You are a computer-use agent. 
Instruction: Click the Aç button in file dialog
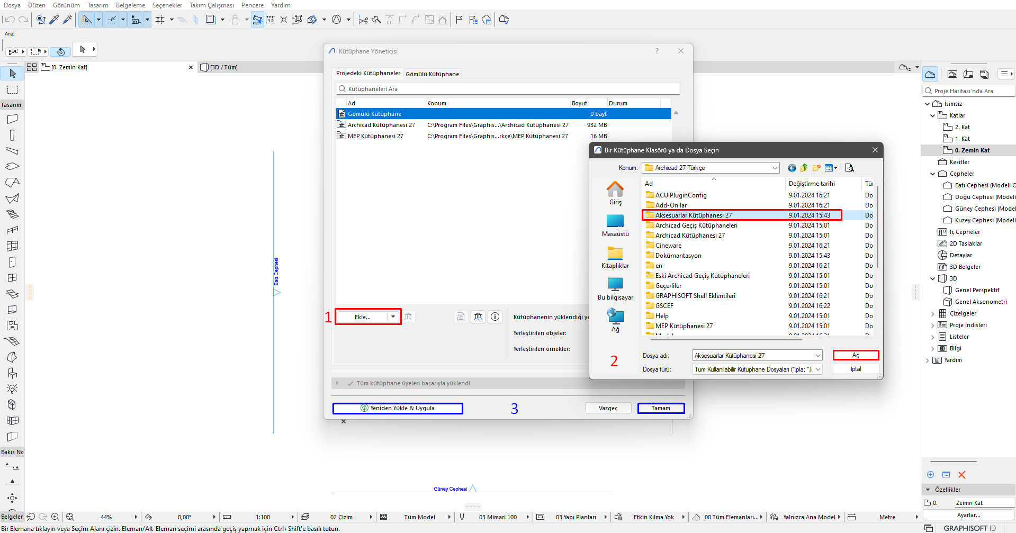tap(856, 355)
